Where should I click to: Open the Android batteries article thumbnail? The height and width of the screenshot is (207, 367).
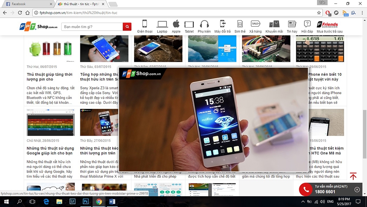(x=50, y=49)
